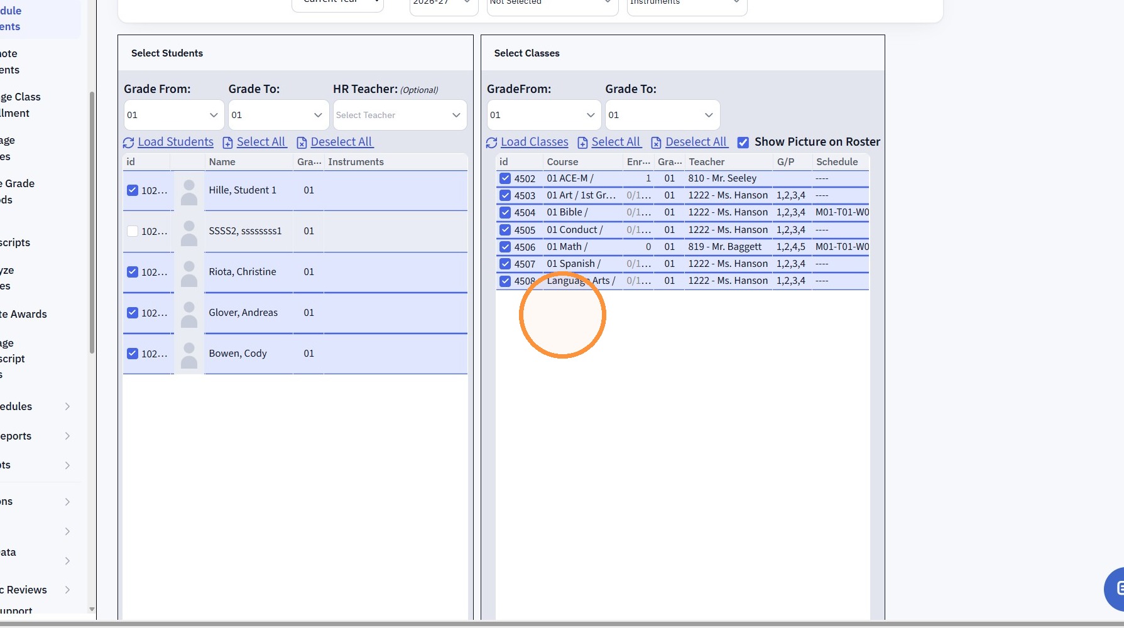Click Select All link for students

[261, 142]
